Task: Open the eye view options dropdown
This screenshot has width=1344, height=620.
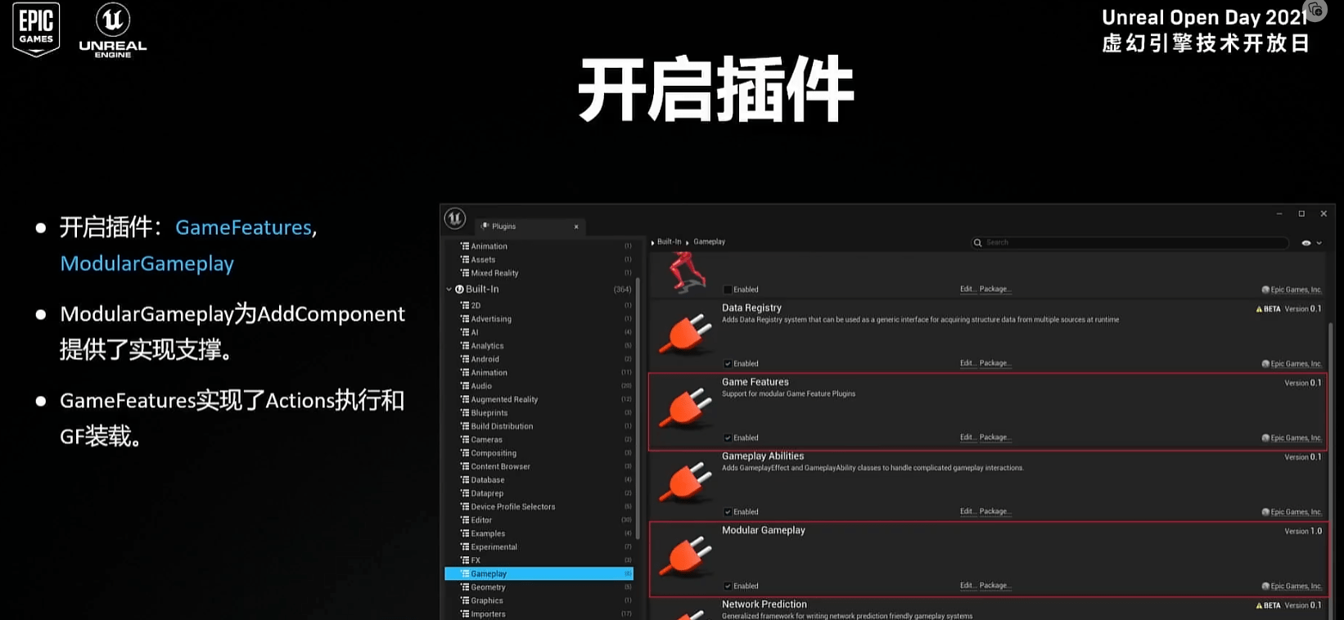Action: (x=1311, y=243)
